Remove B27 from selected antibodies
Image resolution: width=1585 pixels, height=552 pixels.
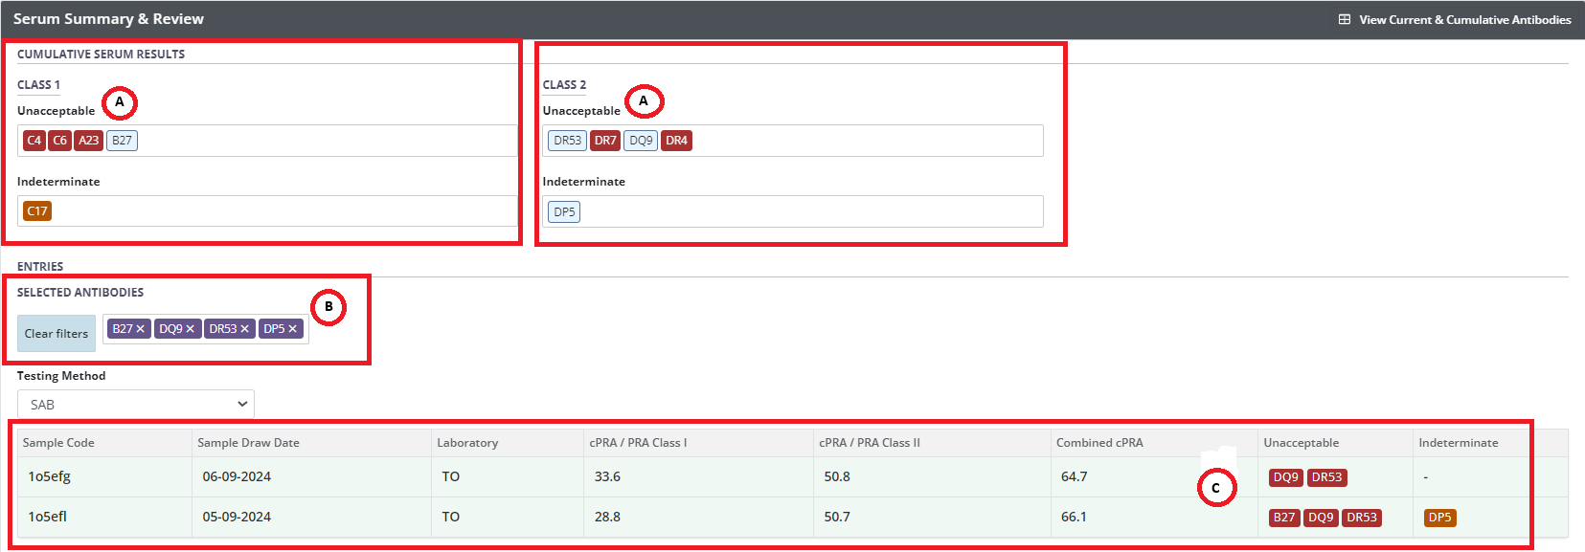tap(141, 329)
